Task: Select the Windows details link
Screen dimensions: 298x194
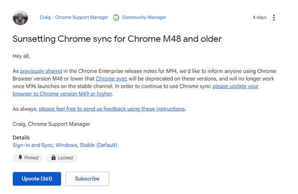Action: point(67,145)
